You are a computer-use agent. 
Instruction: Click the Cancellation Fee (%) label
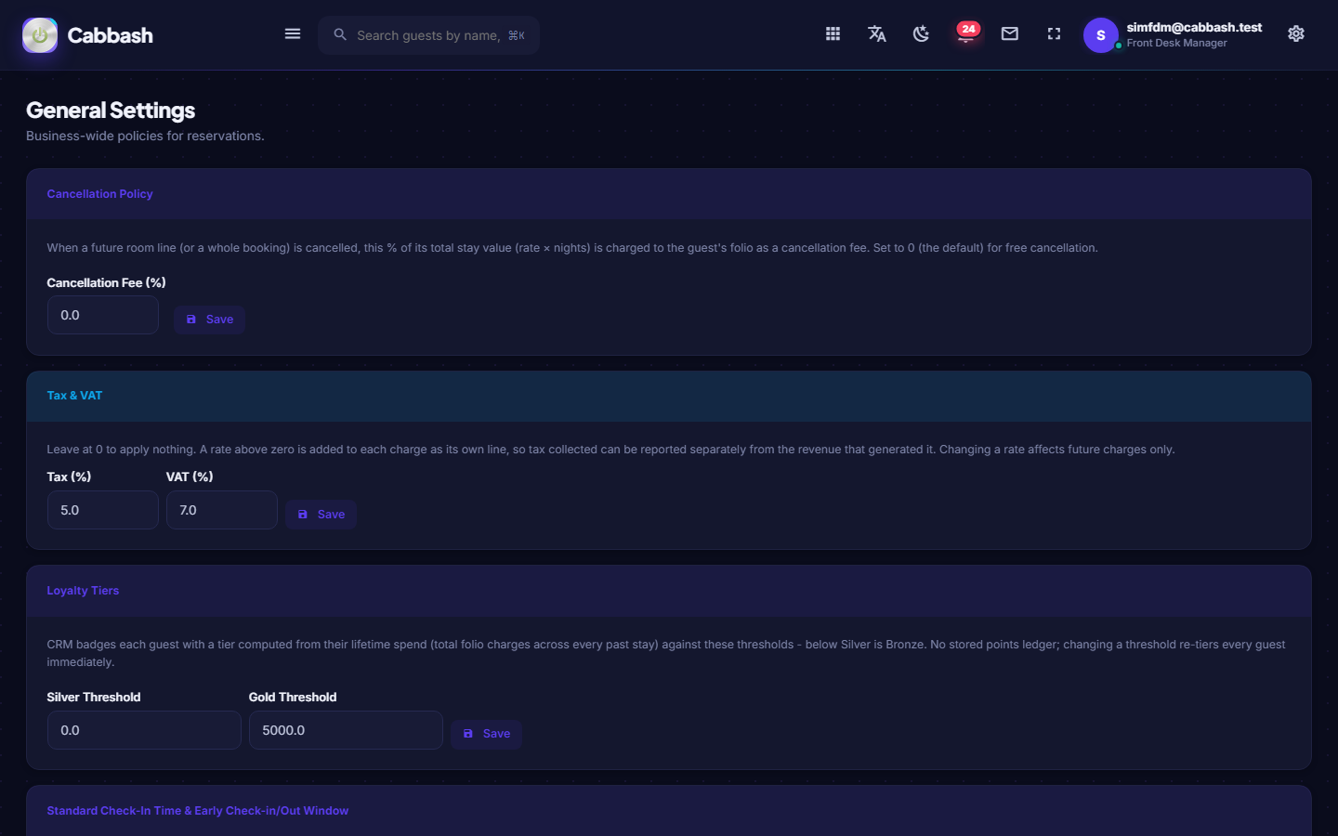click(x=106, y=282)
